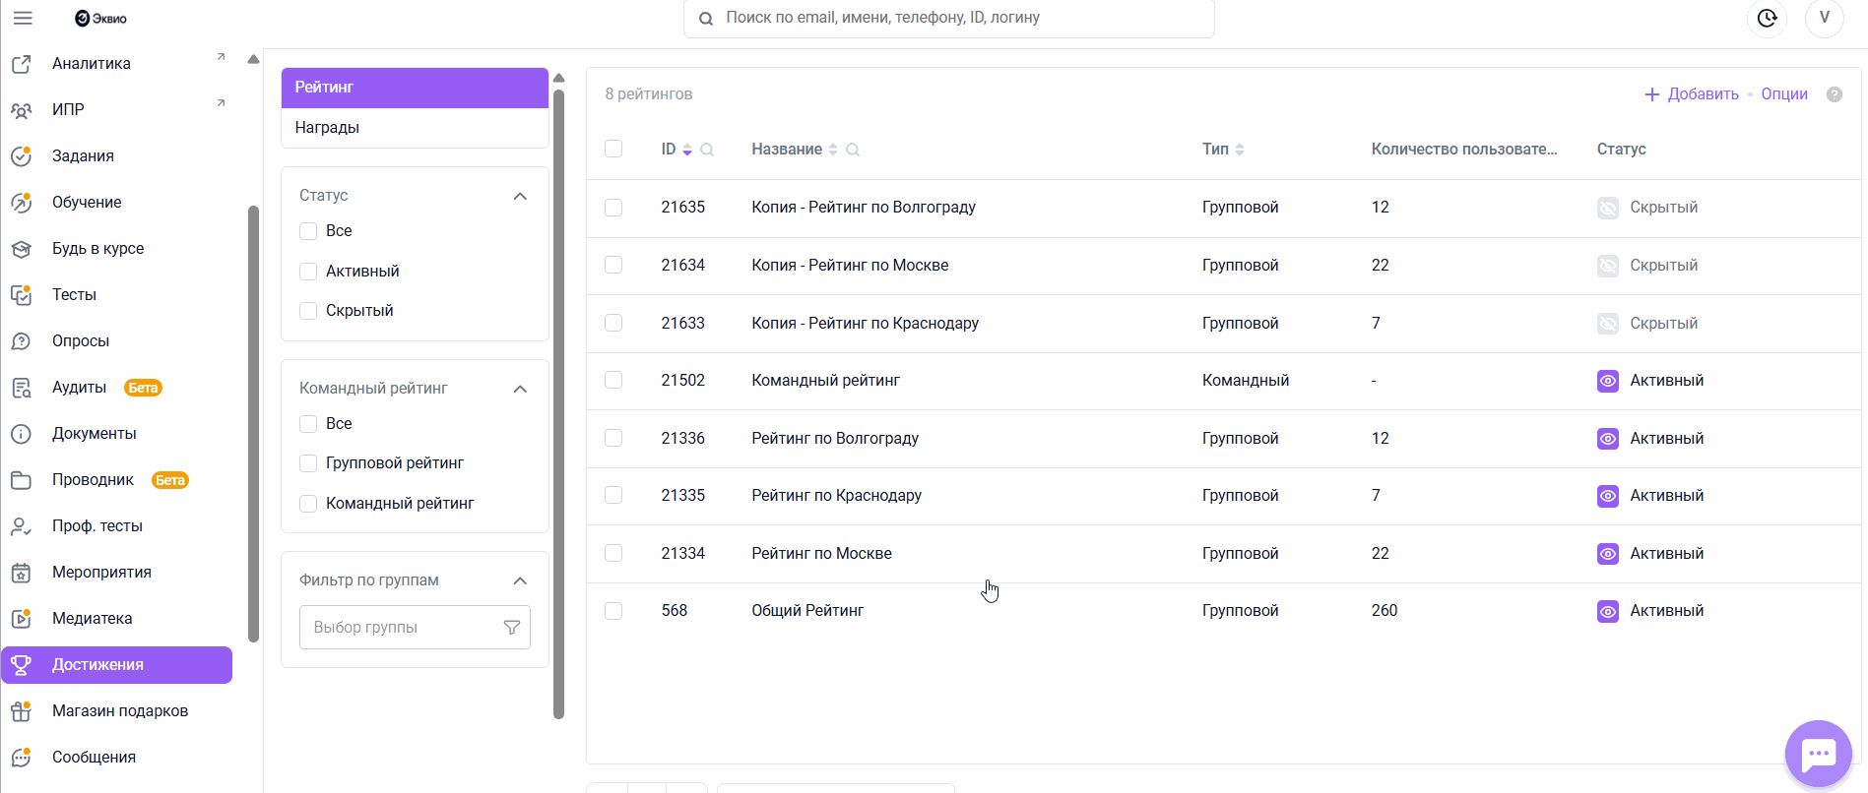Click the Добавить button
The image size is (1868, 793).
pos(1692,94)
